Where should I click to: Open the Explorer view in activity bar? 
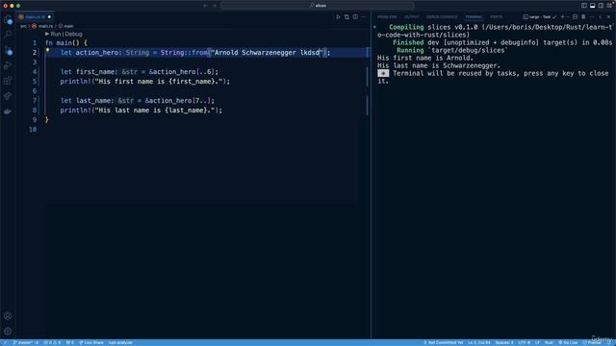click(x=8, y=19)
